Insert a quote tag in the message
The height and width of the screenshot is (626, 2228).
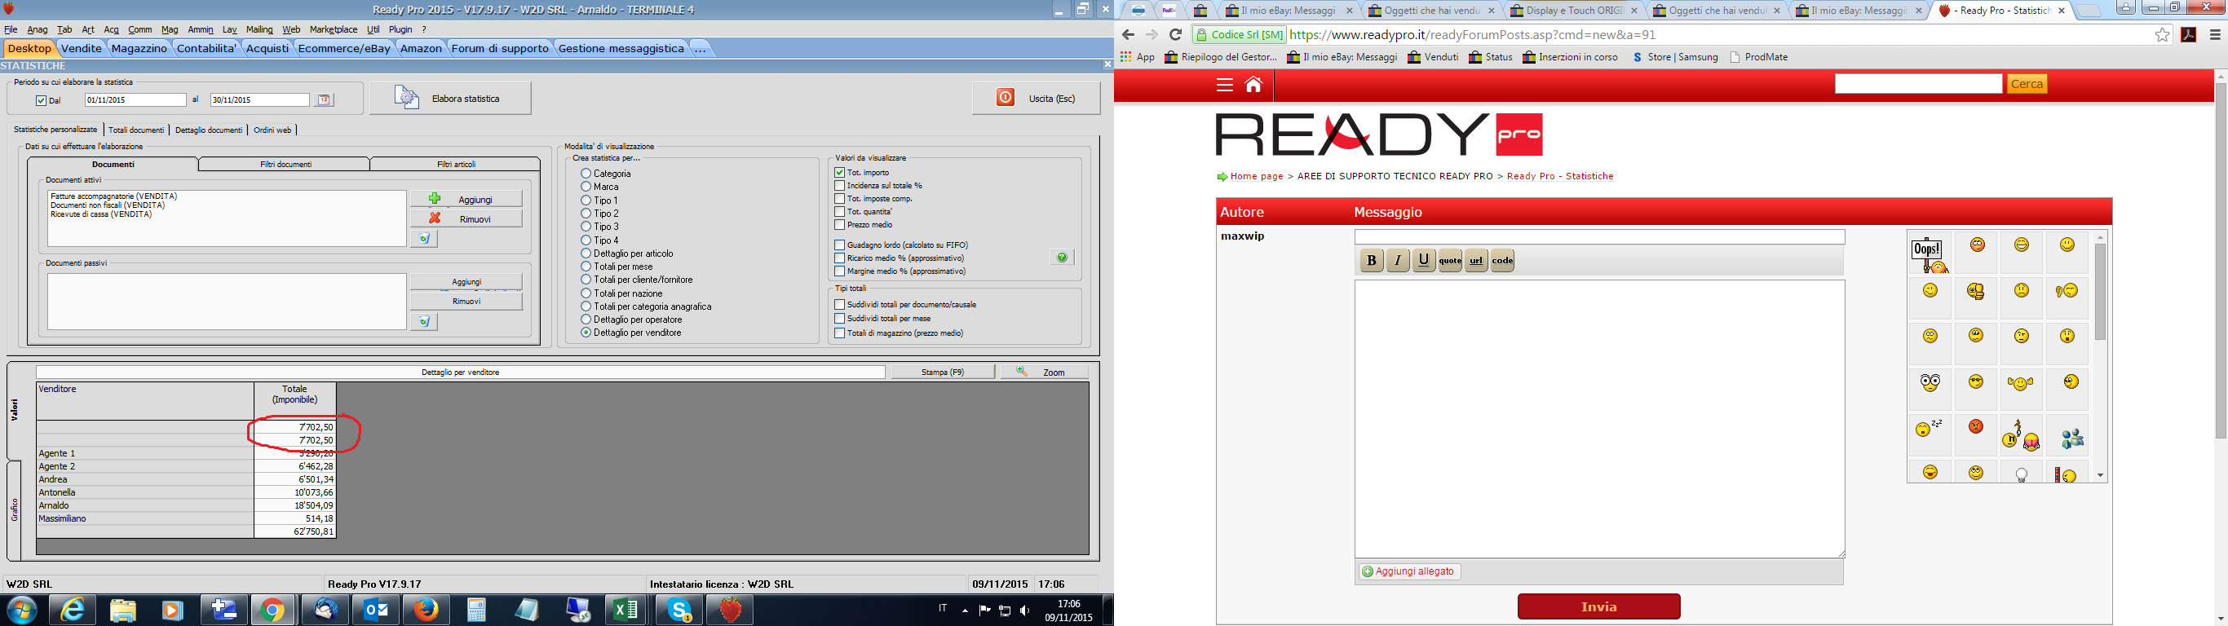point(1451,260)
